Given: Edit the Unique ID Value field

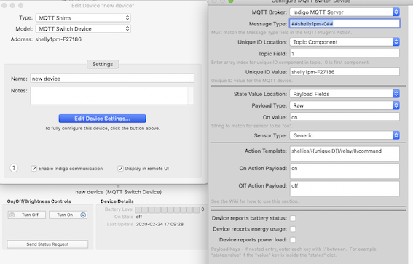Looking at the screenshot, I should (345, 72).
